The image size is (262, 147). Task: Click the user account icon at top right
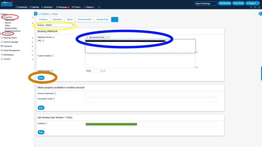click(259, 7)
